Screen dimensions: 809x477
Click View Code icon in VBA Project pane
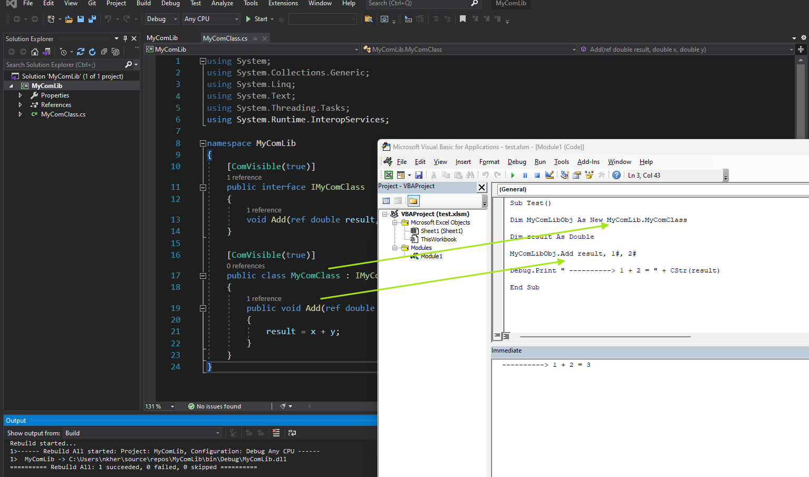[386, 201]
